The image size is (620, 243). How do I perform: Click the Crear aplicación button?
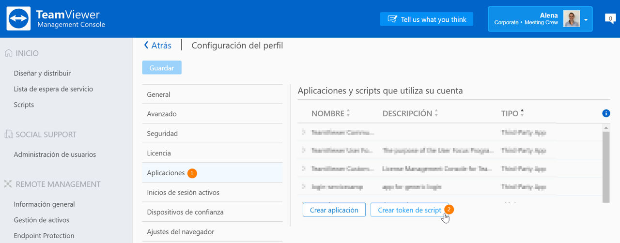coord(334,210)
